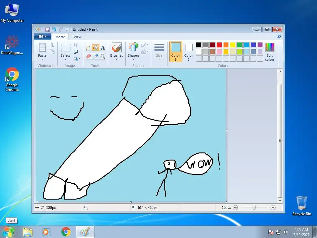Open Paint Help question mark icon
This screenshot has width=317, height=238.
[x=279, y=37]
